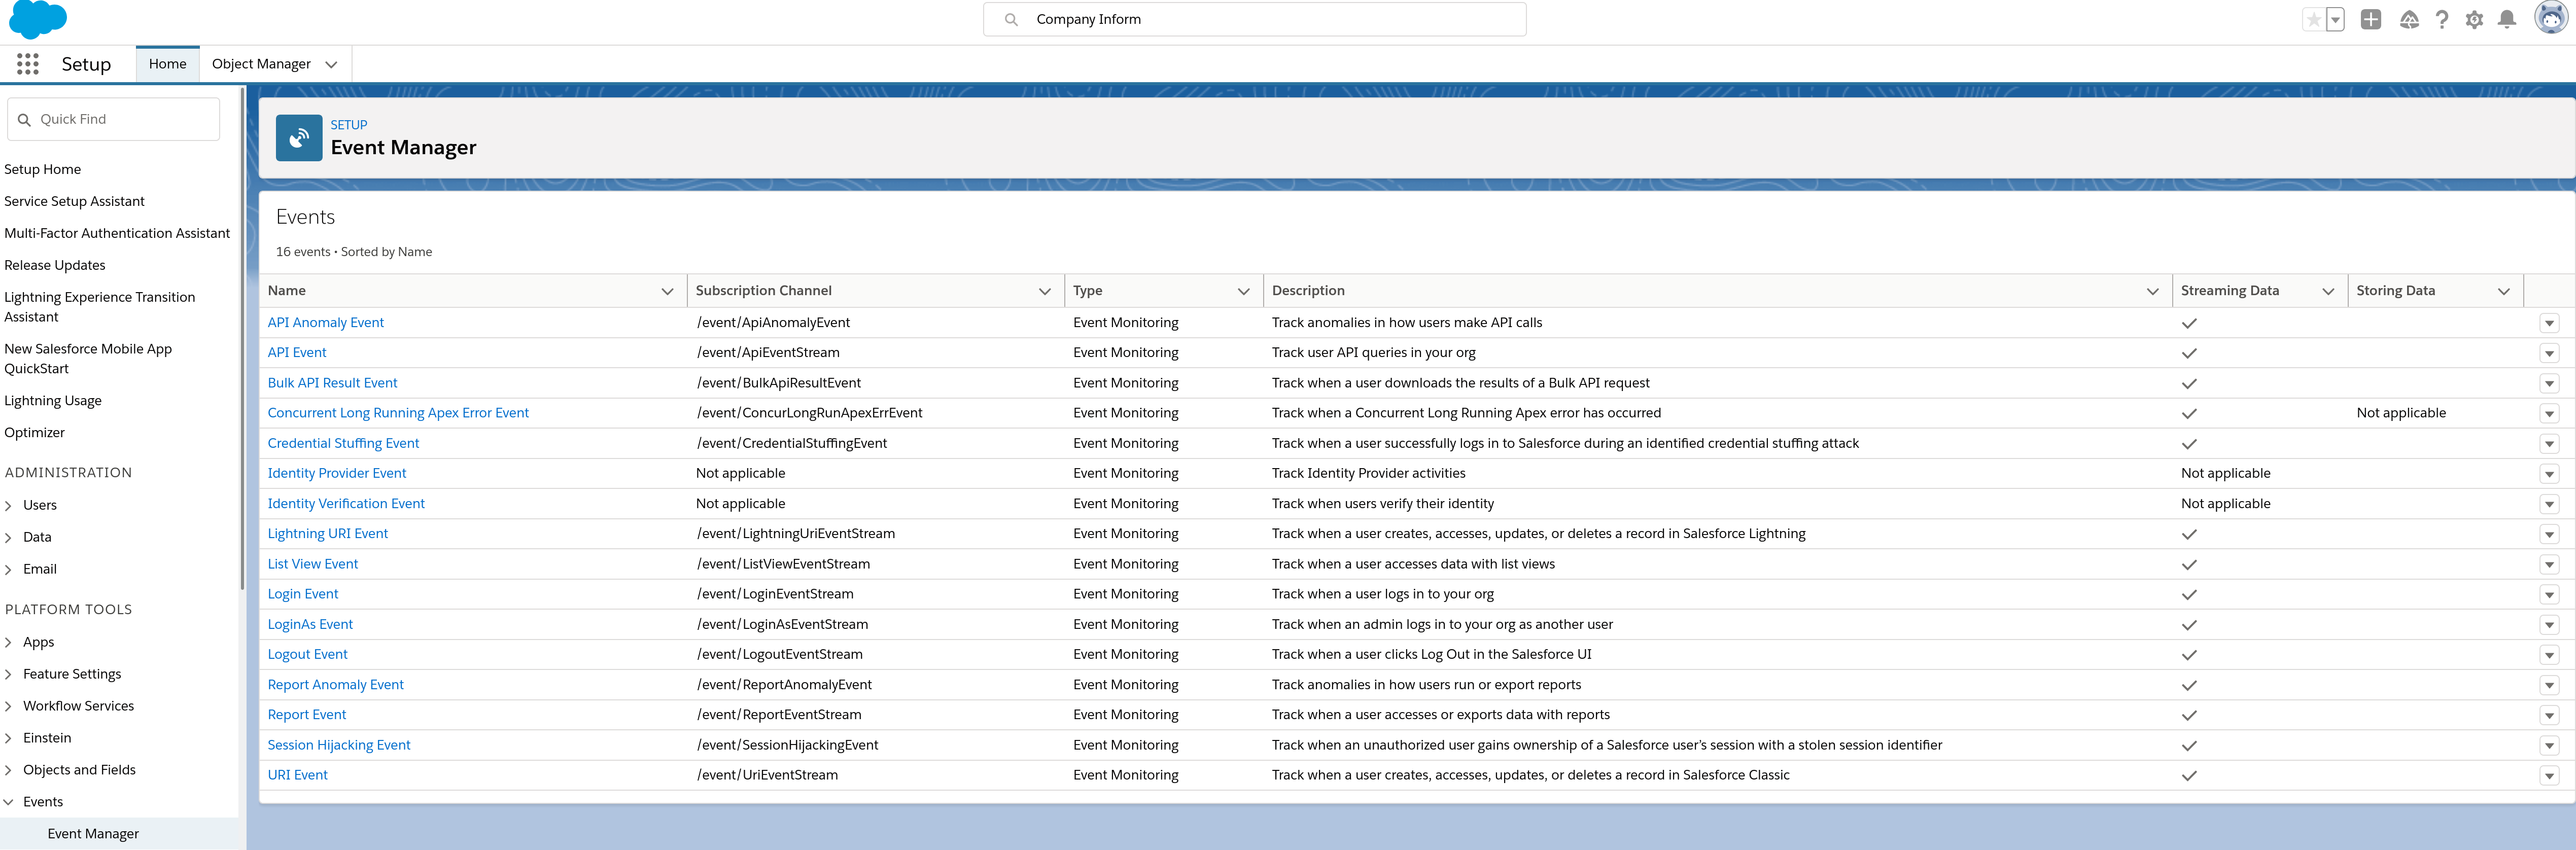This screenshot has width=2576, height=850.
Task: Open row actions for API Event
Action: pos(2549,353)
